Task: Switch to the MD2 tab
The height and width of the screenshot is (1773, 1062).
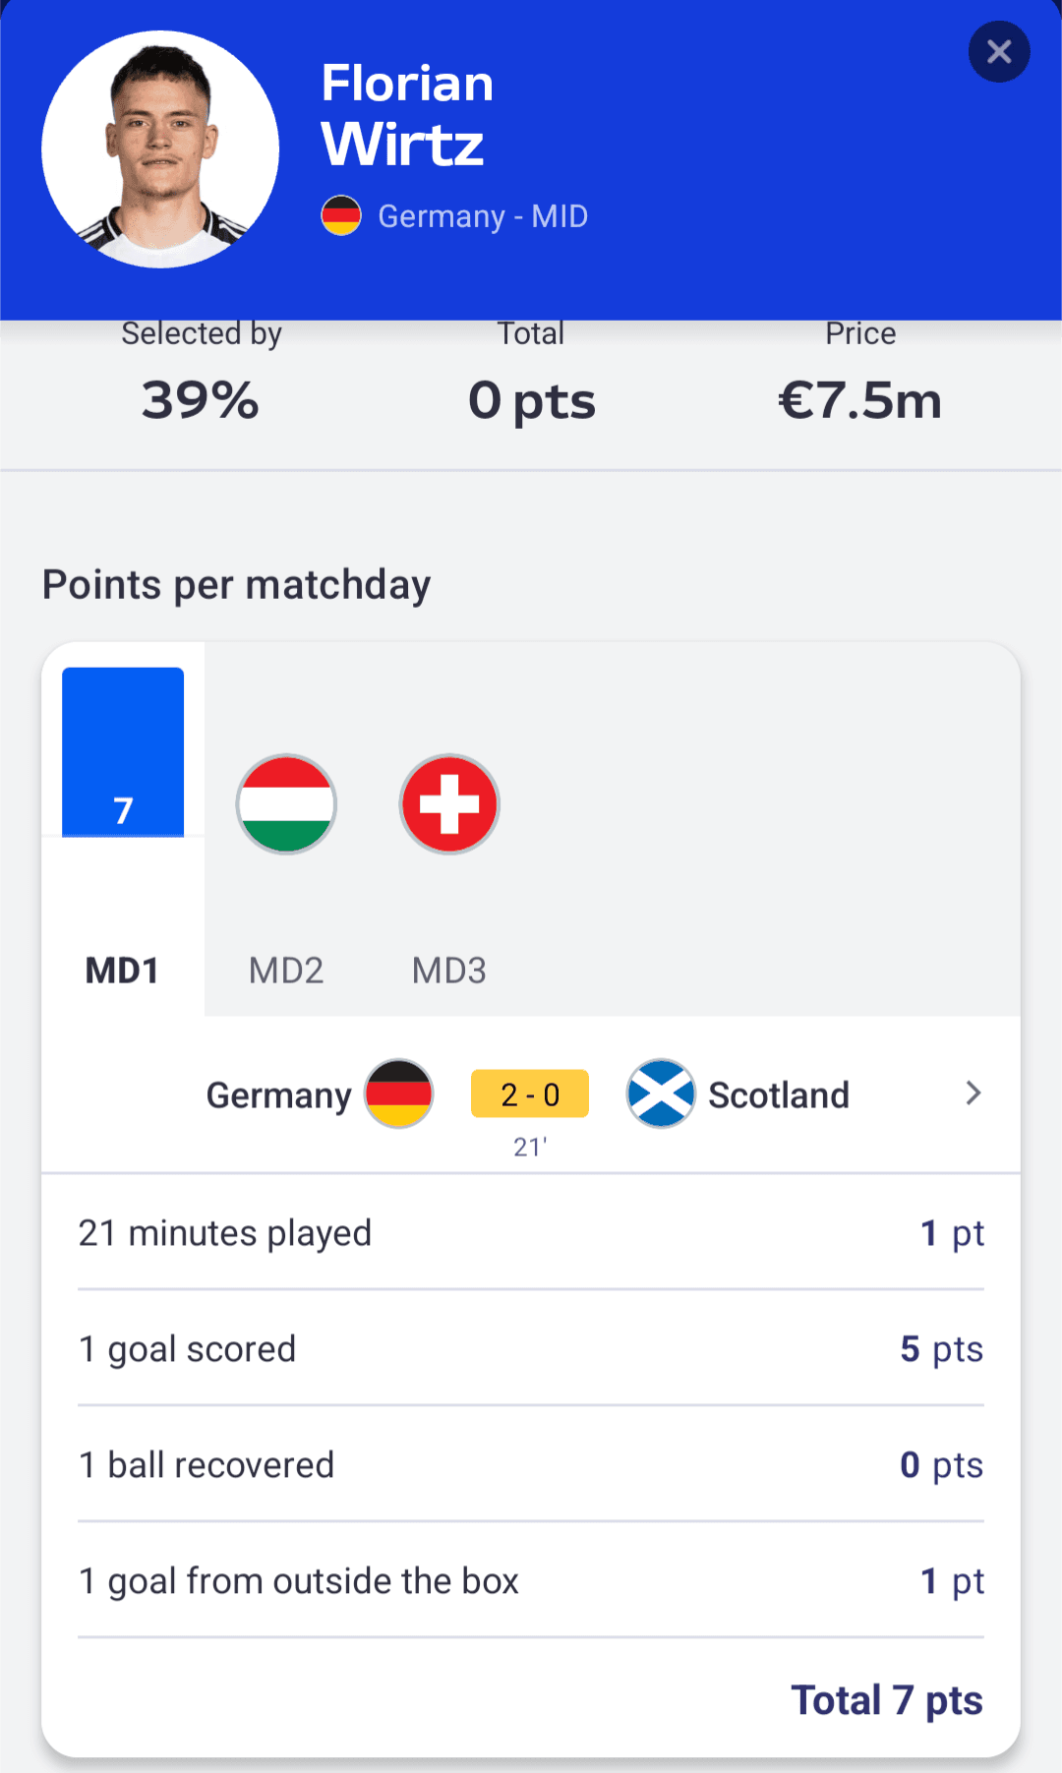Action: 286,971
